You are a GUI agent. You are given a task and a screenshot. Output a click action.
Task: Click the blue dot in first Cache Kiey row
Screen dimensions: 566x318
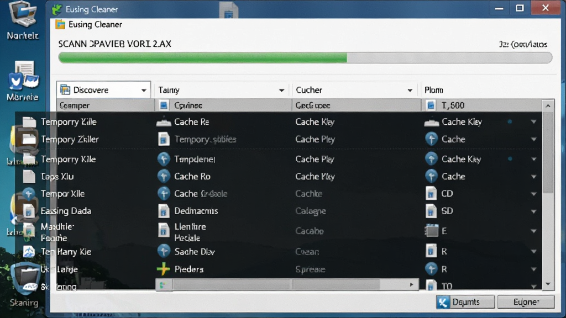(510, 122)
